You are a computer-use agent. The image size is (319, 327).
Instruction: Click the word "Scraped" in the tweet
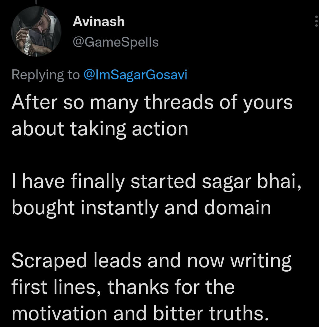tap(49, 262)
